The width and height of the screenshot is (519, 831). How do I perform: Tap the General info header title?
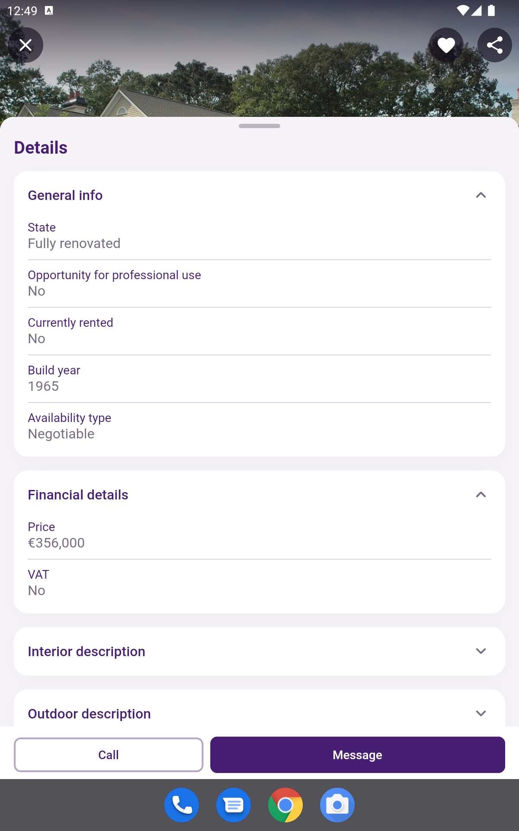(65, 195)
